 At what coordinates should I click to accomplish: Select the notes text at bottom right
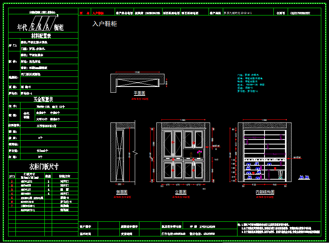278,228
